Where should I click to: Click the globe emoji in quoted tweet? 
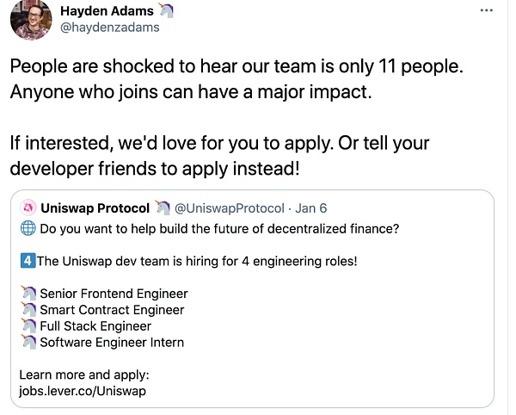coord(27,229)
